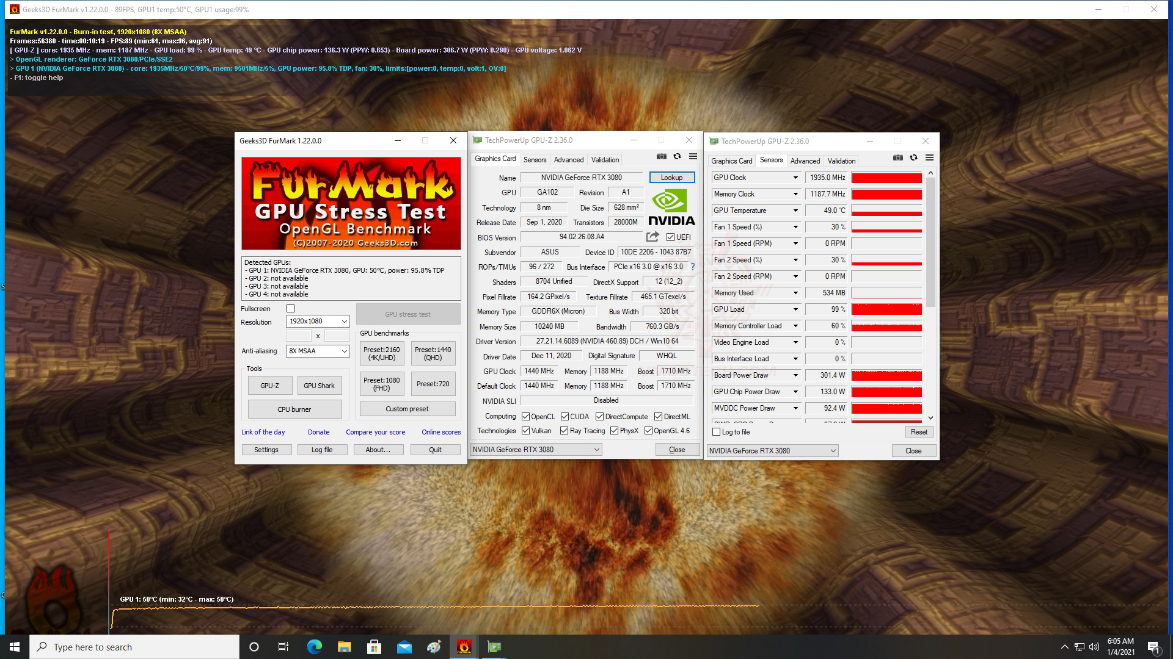Click the screenshot camera icon in GPU-Z Graphics Card window
The height and width of the screenshot is (659, 1173).
click(661, 157)
